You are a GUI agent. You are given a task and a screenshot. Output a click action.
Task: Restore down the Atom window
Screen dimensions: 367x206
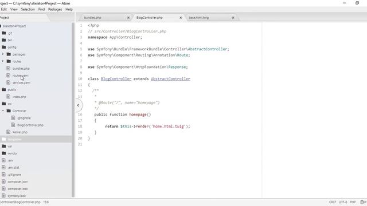coord(357,3)
